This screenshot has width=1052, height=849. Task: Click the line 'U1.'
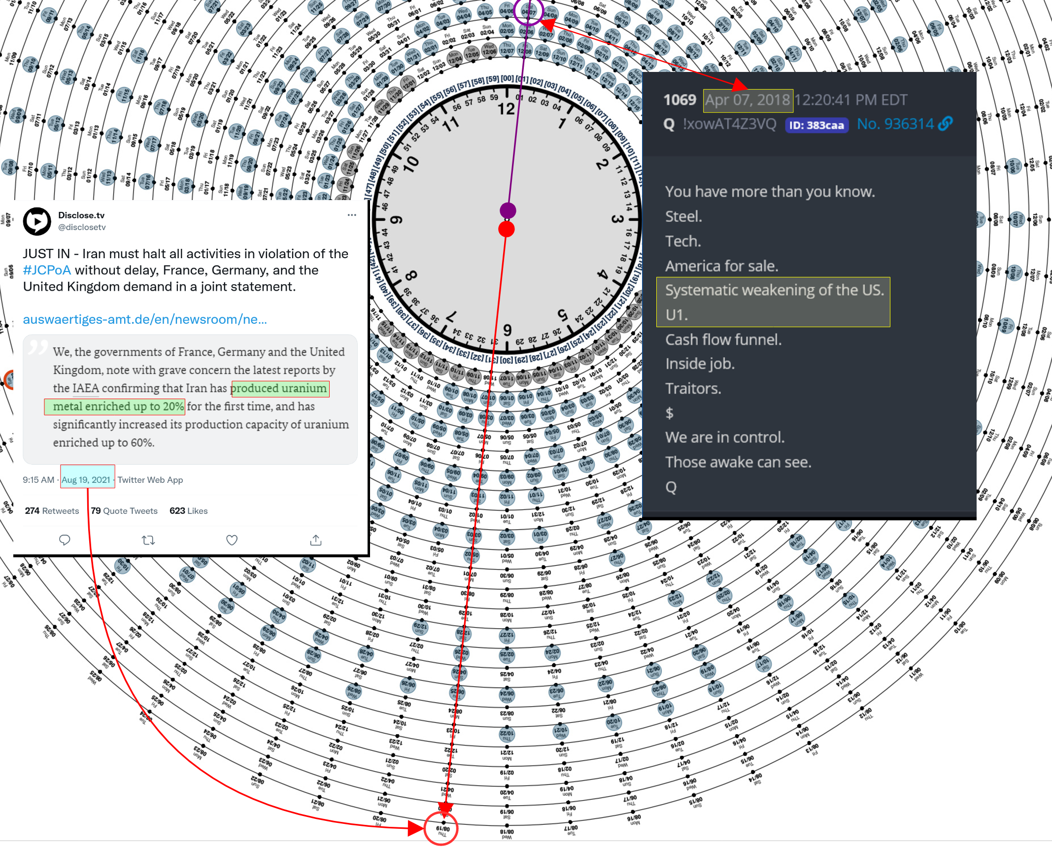(677, 315)
